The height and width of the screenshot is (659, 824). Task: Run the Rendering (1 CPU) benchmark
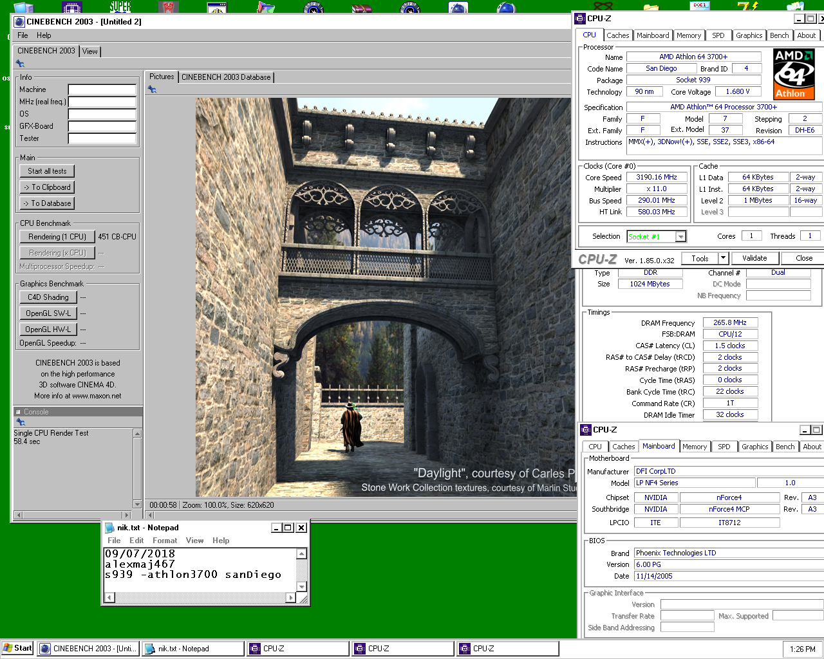(57, 237)
